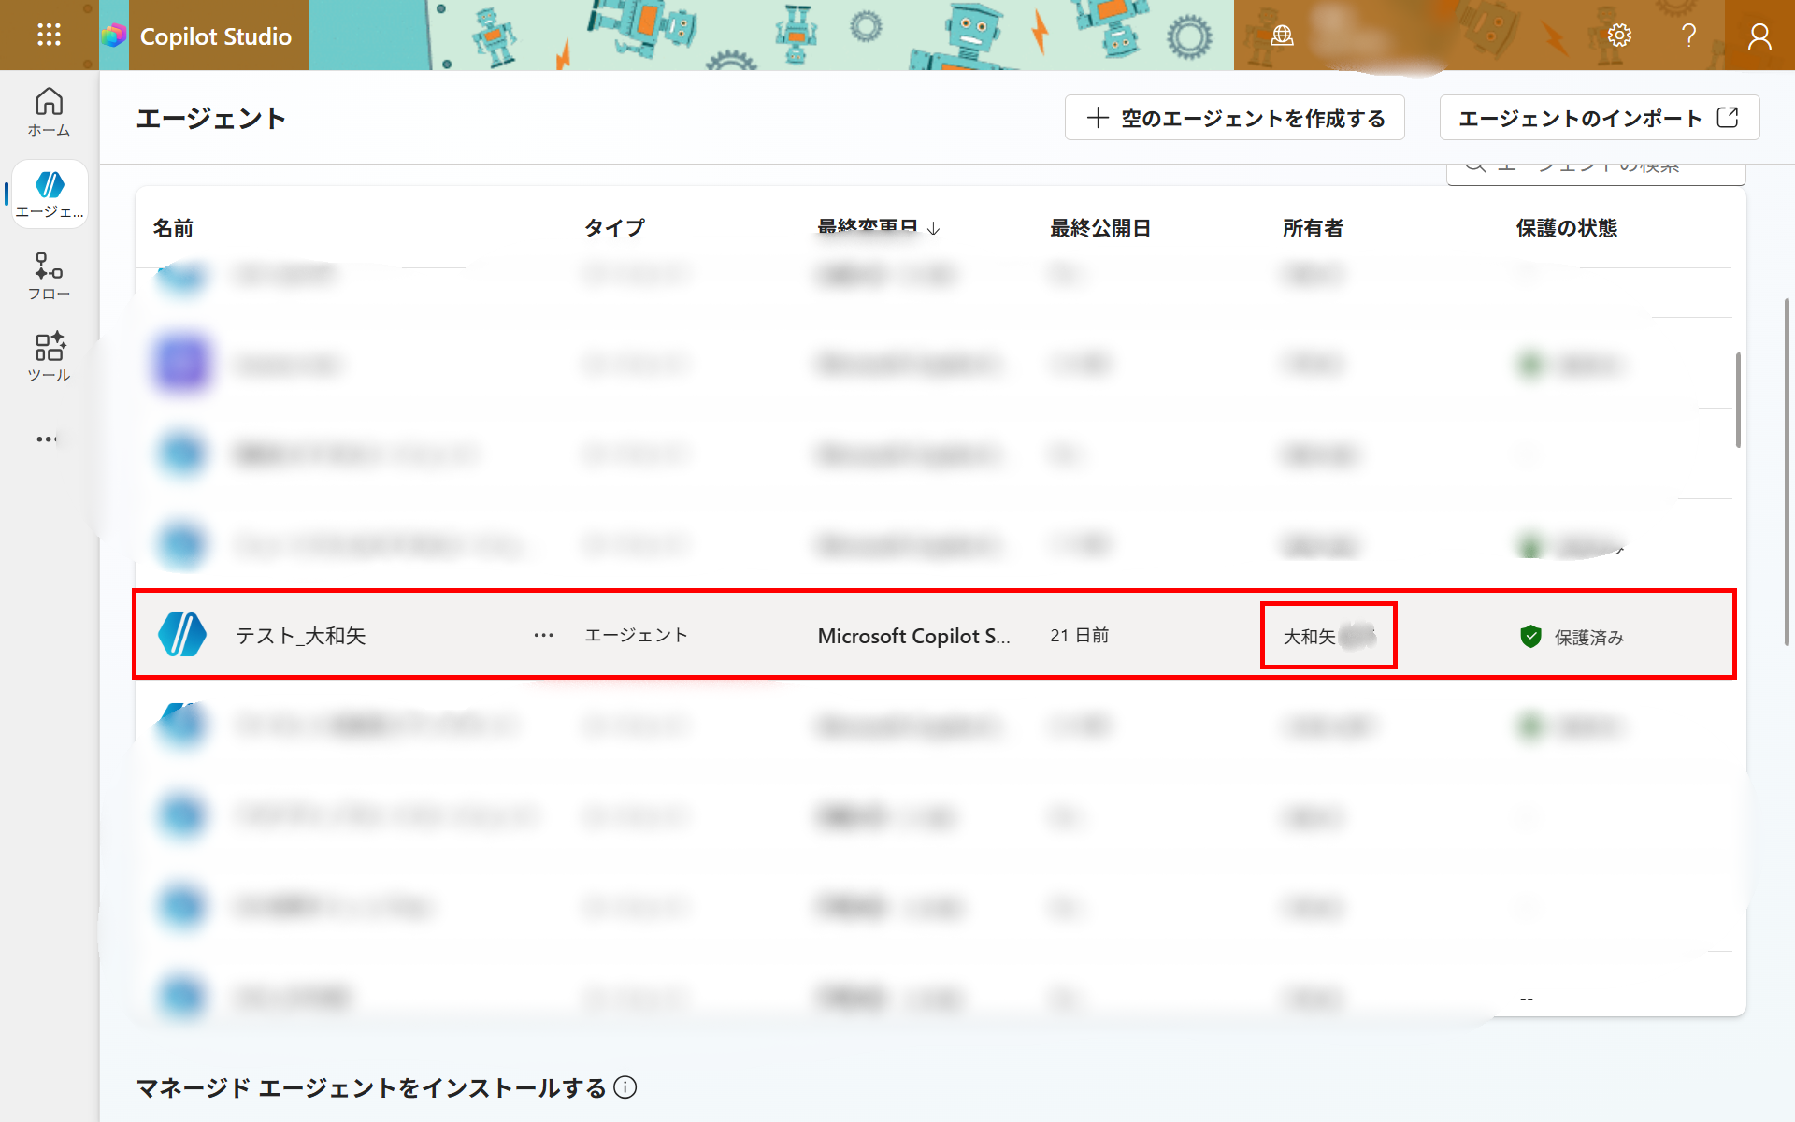Open the settings gear icon
Image resolution: width=1795 pixels, height=1122 pixels.
[1619, 36]
